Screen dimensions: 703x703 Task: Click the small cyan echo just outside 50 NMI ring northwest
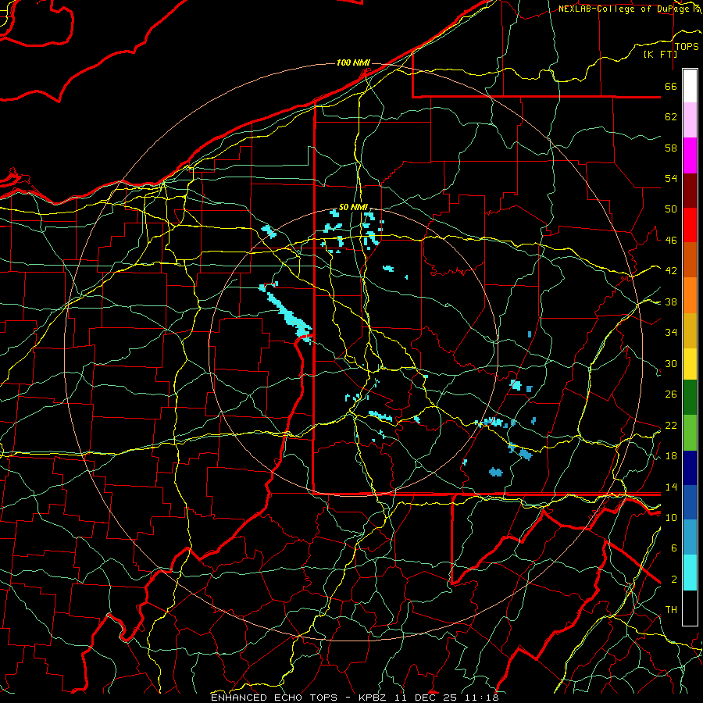pos(269,231)
